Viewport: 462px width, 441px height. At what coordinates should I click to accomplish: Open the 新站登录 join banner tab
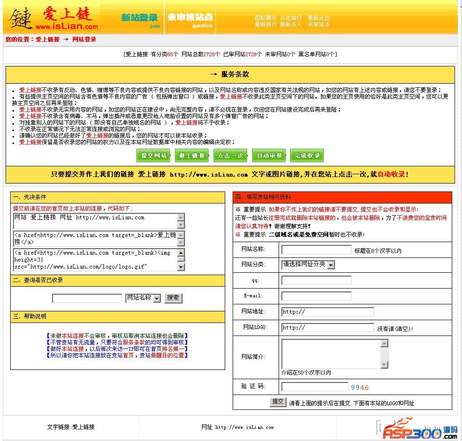pyautogui.click(x=139, y=19)
